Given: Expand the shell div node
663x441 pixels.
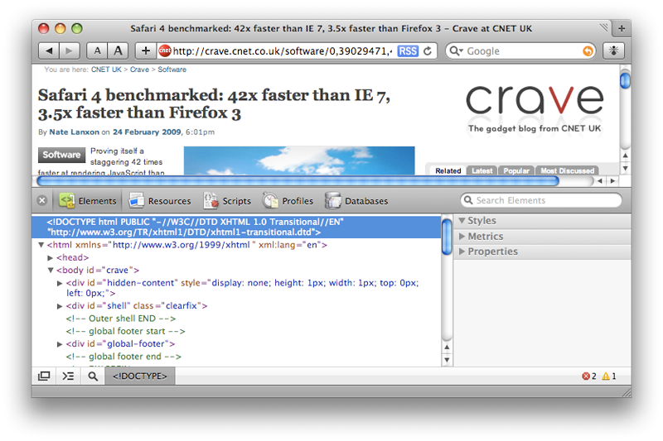Looking at the screenshot, I should pos(60,306).
